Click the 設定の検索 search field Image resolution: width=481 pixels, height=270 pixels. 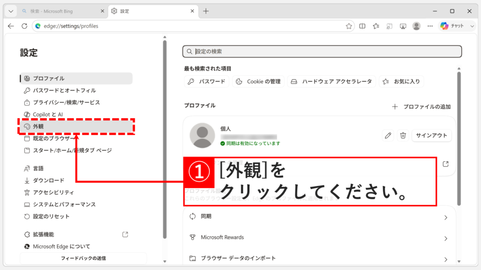[322, 52]
